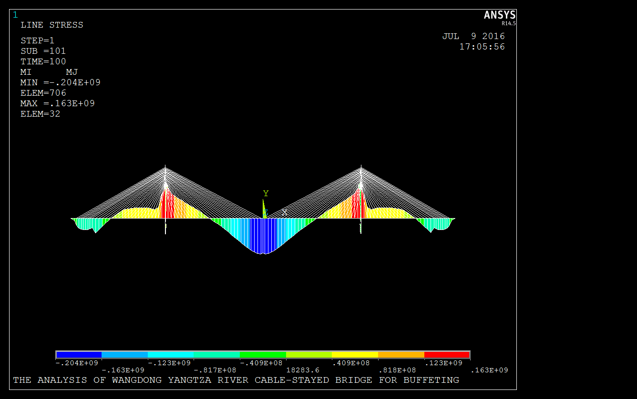Screen dimensions: 637x399
Task: Click the top of the right bridge tower
Action: click(x=361, y=167)
